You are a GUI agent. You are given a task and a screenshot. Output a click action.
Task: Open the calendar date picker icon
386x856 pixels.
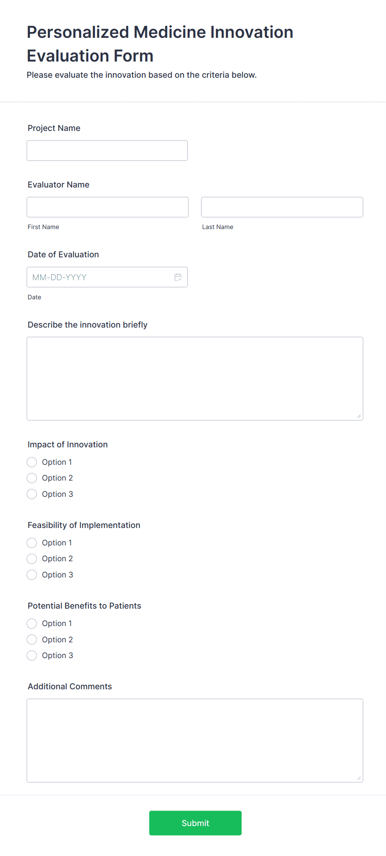(x=178, y=277)
